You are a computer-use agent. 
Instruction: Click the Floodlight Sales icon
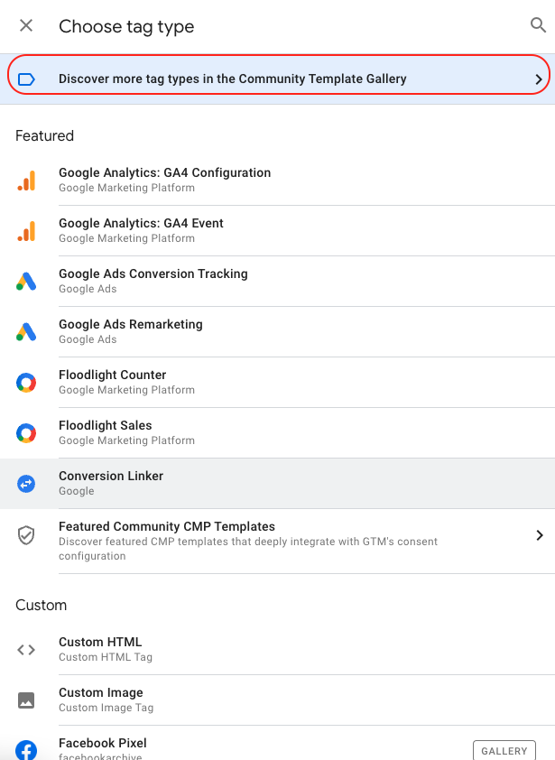coord(26,433)
